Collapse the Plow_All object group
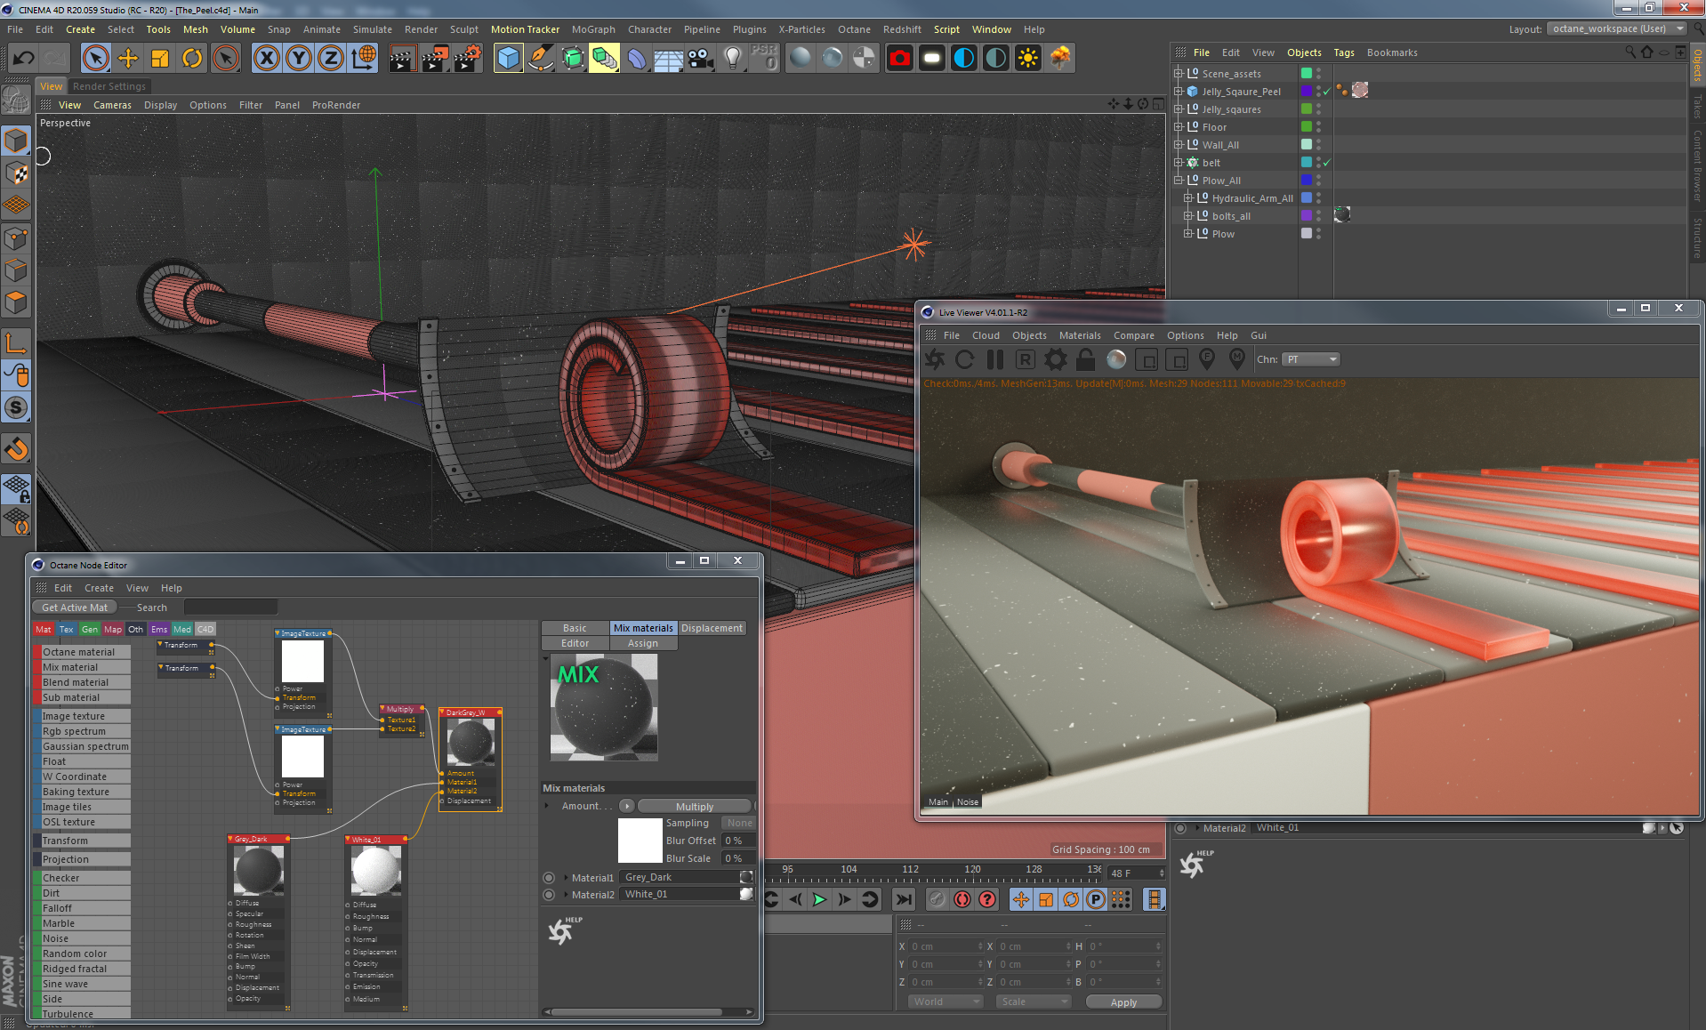1706x1030 pixels. (x=1178, y=180)
